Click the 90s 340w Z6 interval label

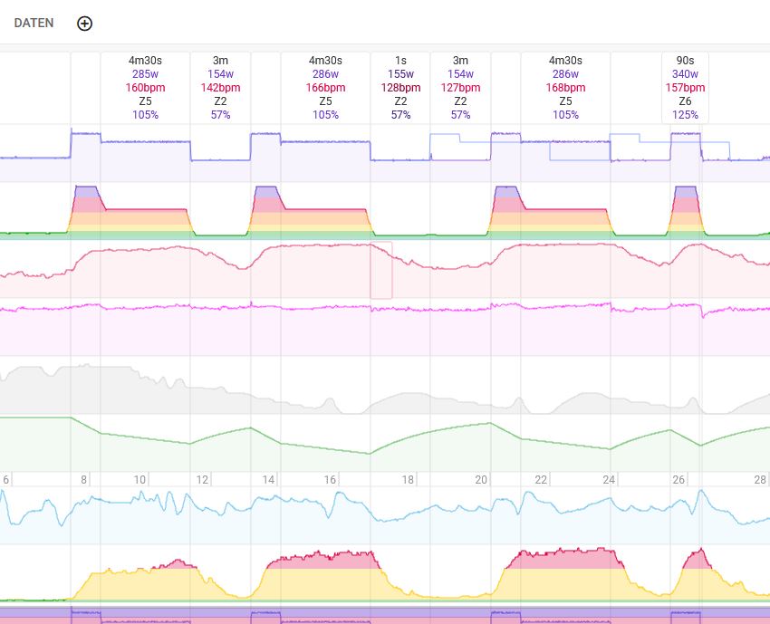[685, 88]
